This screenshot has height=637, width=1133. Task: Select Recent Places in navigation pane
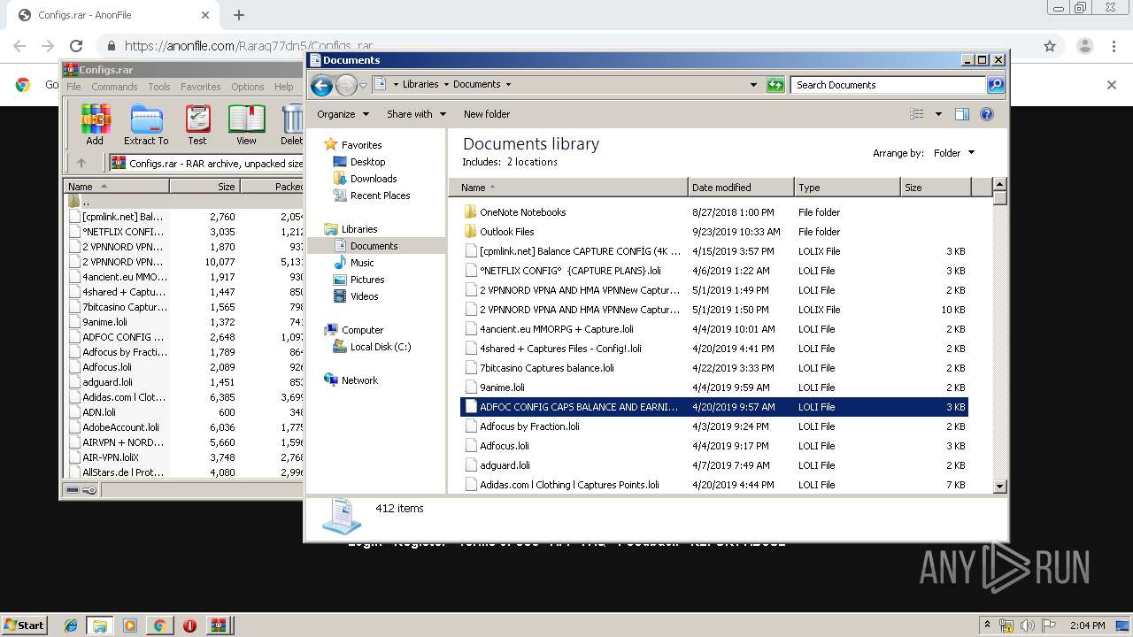[x=380, y=196]
